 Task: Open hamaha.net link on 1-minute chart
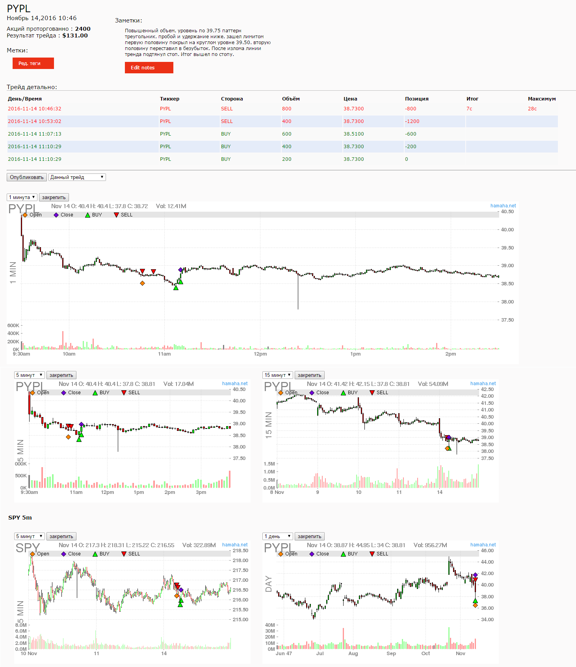503,206
